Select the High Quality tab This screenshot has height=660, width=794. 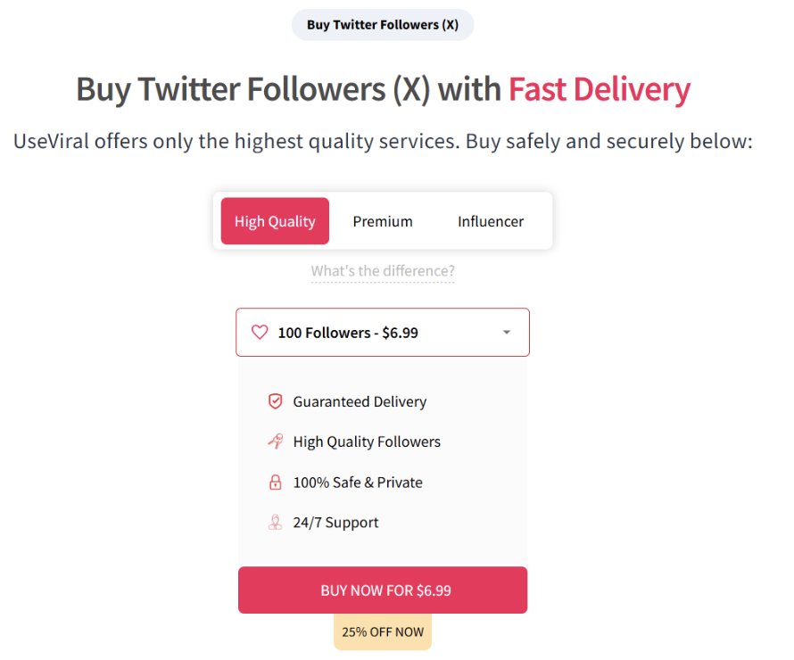[275, 221]
